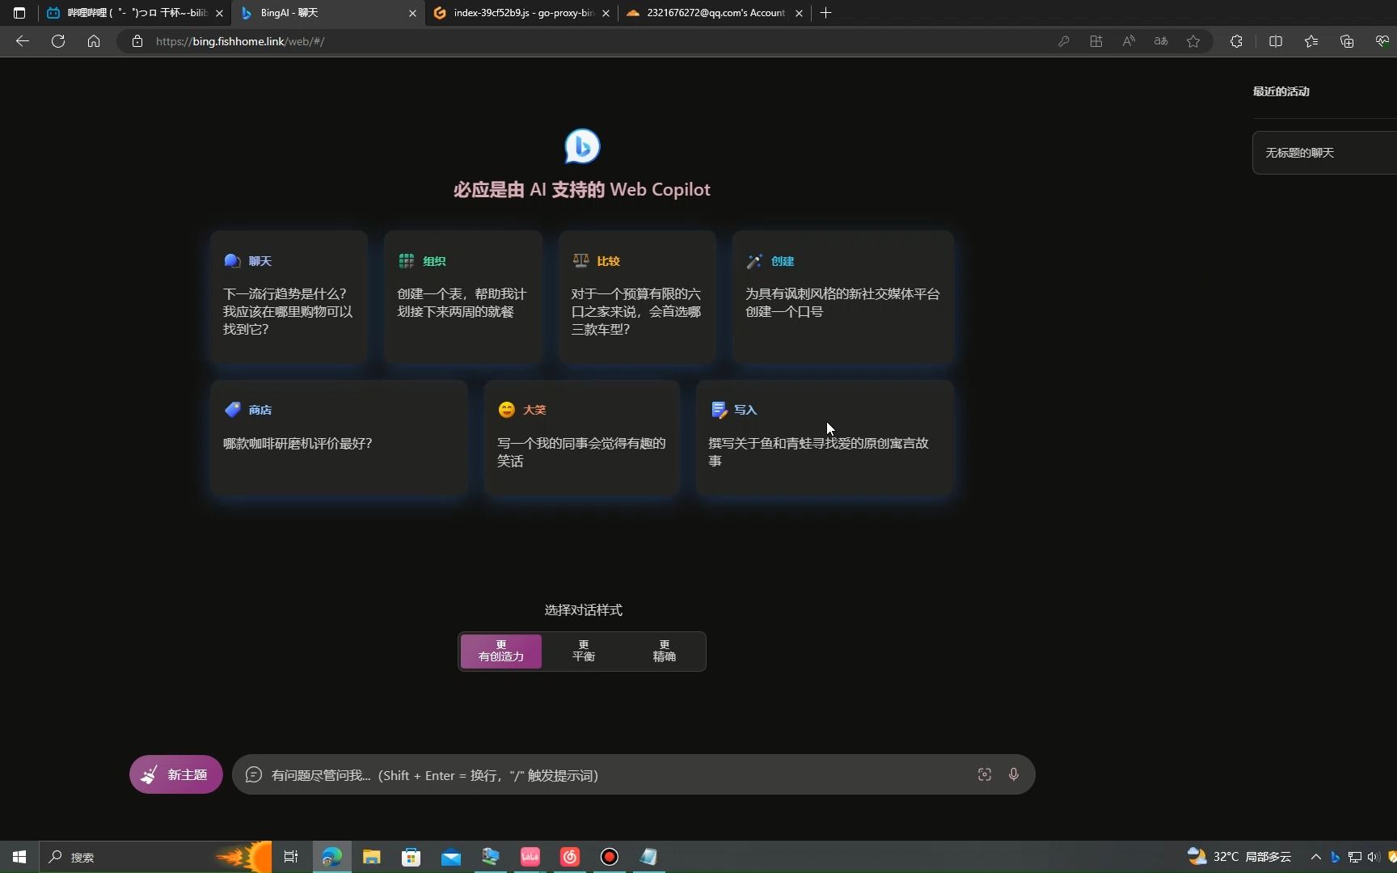Open Microsoft Store in taskbar
The width and height of the screenshot is (1397, 873).
(411, 857)
